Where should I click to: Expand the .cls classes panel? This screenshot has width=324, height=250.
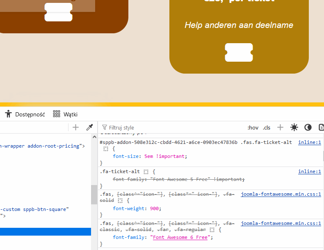pyautogui.click(x=267, y=127)
